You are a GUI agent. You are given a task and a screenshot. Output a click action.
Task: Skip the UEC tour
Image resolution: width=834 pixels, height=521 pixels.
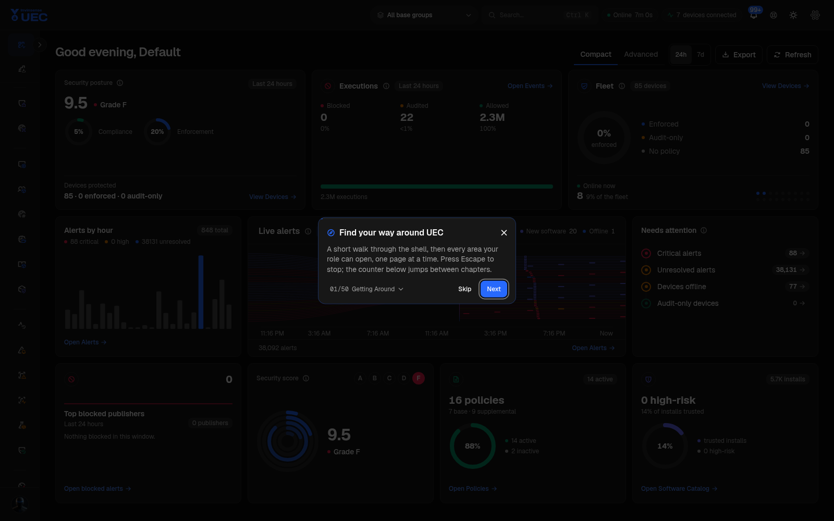click(464, 289)
